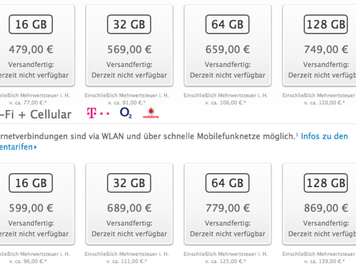Image resolution: width=356 pixels, height=267 pixels.
Task: Click the O2 carrier logo
Action: (x=125, y=113)
